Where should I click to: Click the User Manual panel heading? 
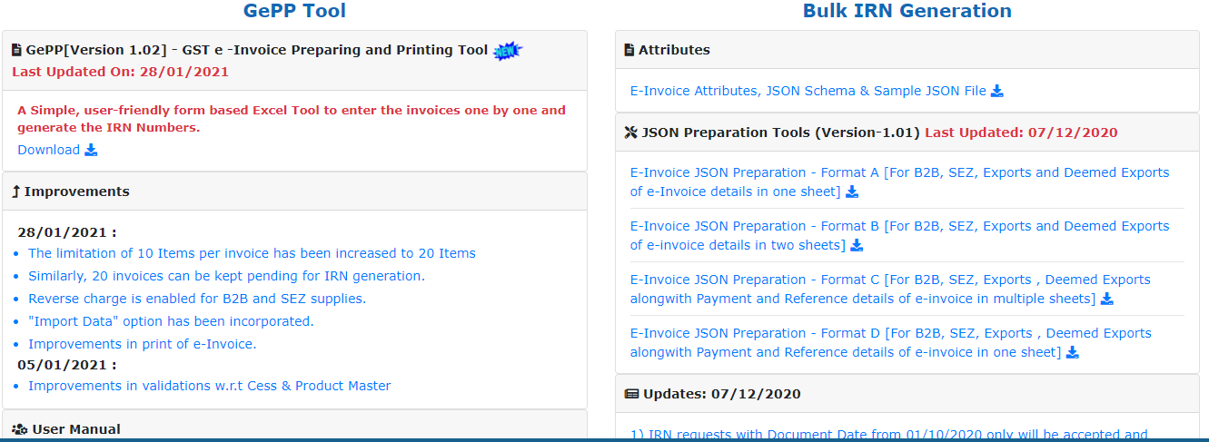pyautogui.click(x=76, y=429)
